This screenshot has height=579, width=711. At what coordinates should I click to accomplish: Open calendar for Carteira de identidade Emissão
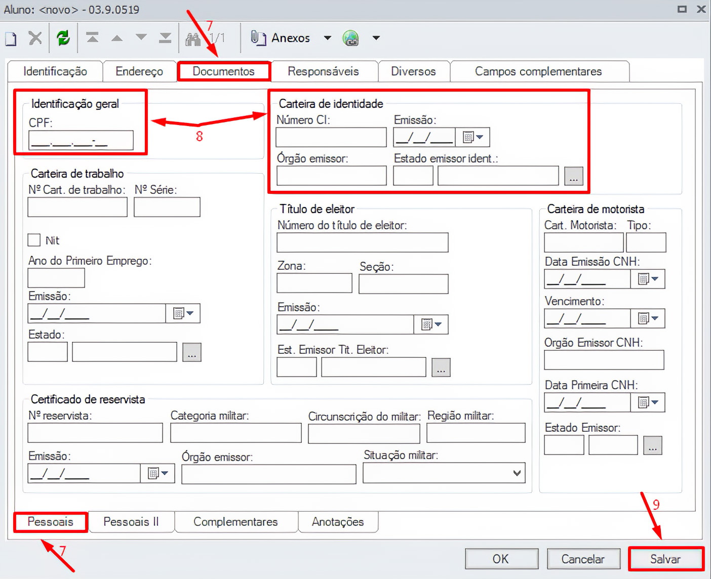473,137
